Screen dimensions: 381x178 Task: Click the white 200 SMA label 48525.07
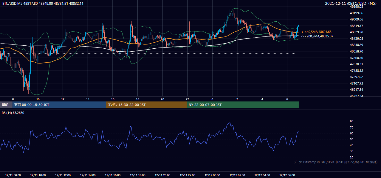point(317,36)
